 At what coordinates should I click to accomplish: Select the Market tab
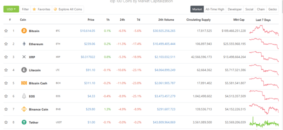point(197,9)
